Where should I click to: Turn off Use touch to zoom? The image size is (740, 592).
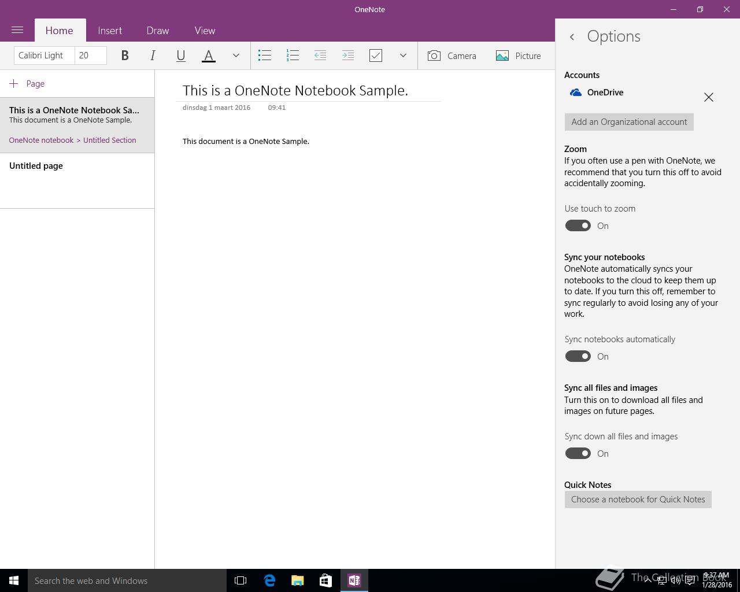[x=578, y=225]
